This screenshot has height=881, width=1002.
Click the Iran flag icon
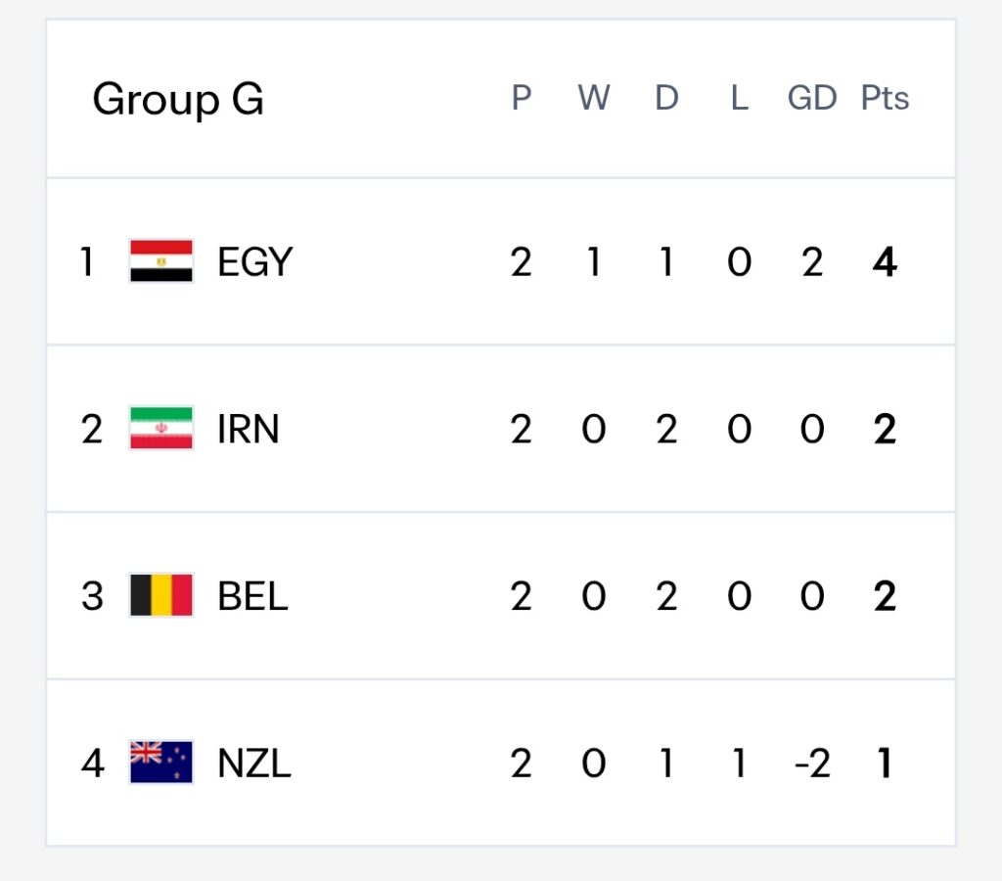click(161, 428)
